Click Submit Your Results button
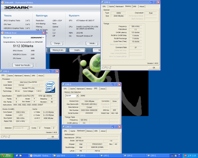The height and width of the screenshot is (158, 198). click(23, 65)
